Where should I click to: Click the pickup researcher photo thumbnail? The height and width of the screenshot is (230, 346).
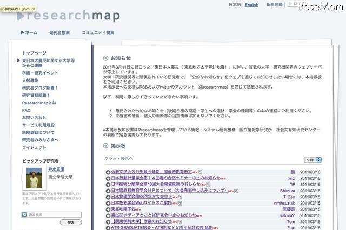[34, 178]
